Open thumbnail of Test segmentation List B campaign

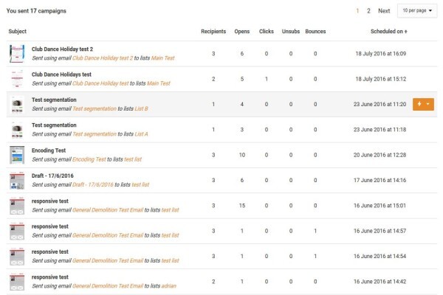[17, 105]
